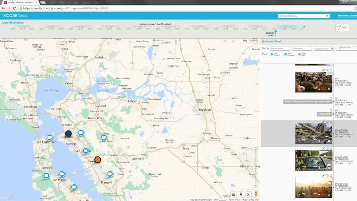Switch map to Satellite view
357x201 pixels.
pyautogui.click(x=254, y=41)
